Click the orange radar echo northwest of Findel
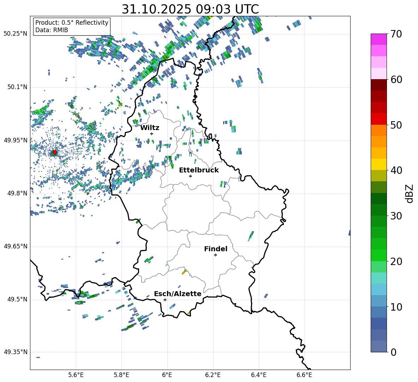The image size is (418, 382). click(x=184, y=272)
